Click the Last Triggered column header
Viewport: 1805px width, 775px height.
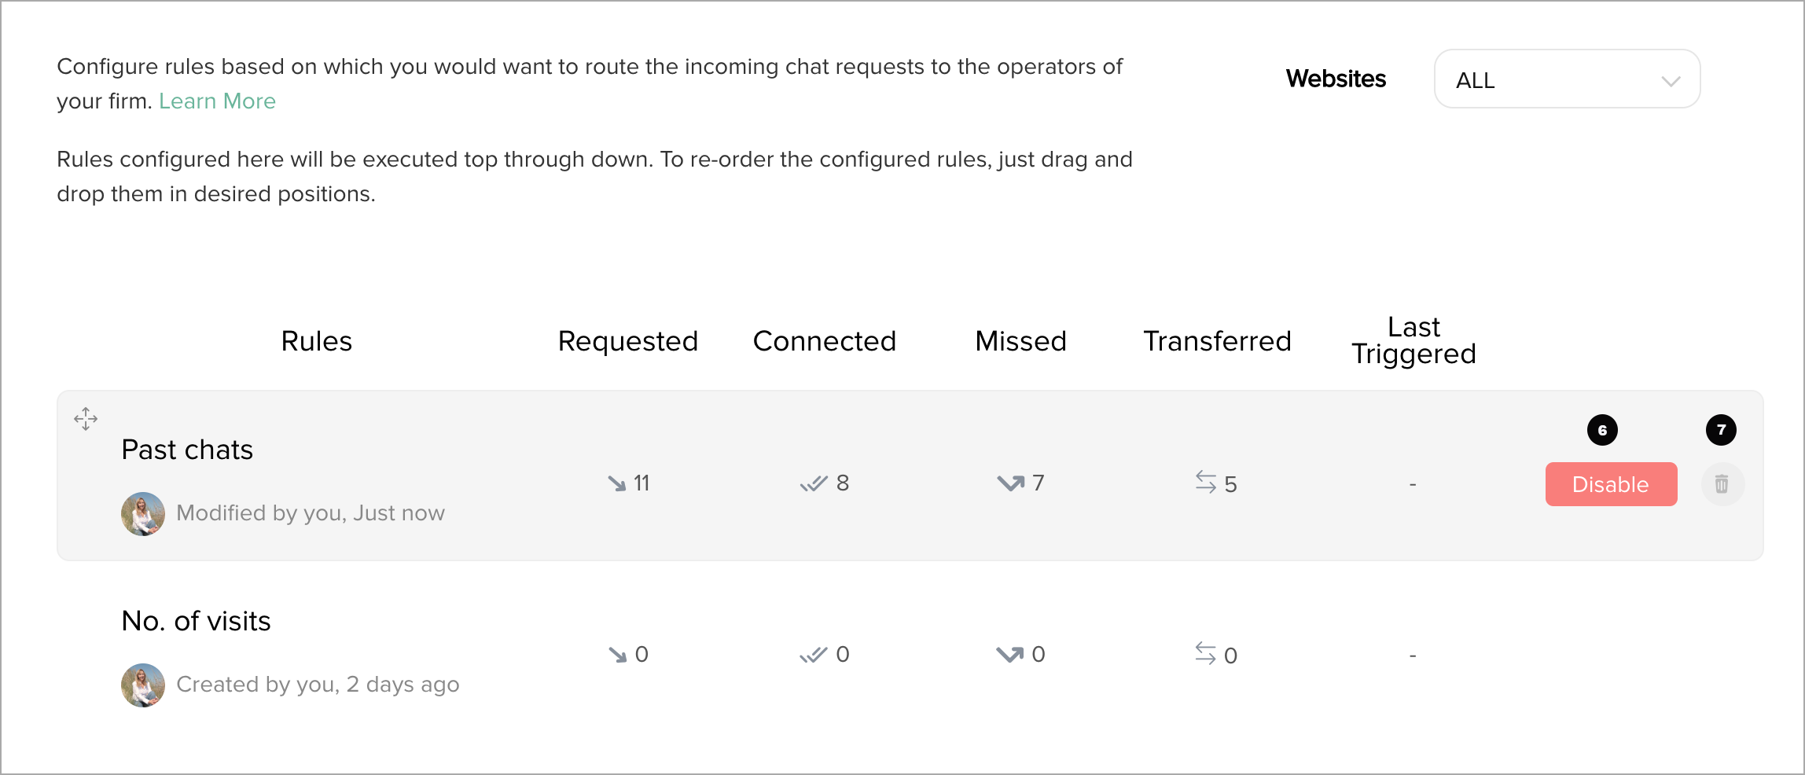[1413, 340]
